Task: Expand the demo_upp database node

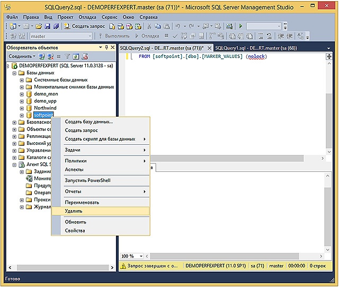Action: pyautogui.click(x=22, y=101)
